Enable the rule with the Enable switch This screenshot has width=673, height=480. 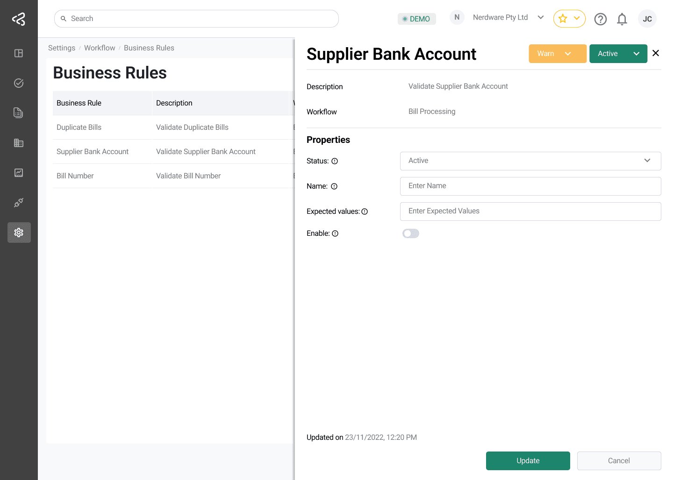[x=410, y=233]
